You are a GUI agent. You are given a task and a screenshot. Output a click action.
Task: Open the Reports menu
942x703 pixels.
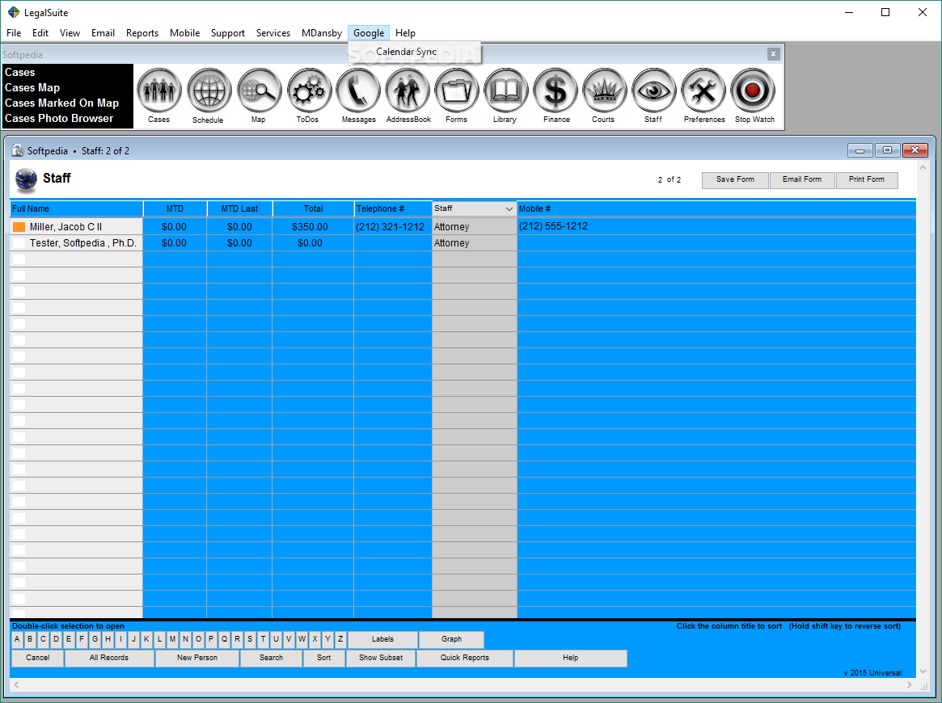(x=142, y=33)
